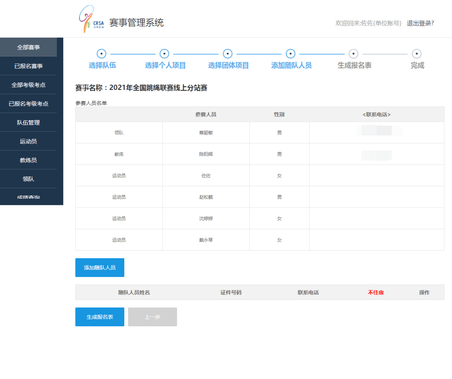The image size is (452, 379).
Task: Click the <联系电话> column header
Action: pyautogui.click(x=377, y=115)
